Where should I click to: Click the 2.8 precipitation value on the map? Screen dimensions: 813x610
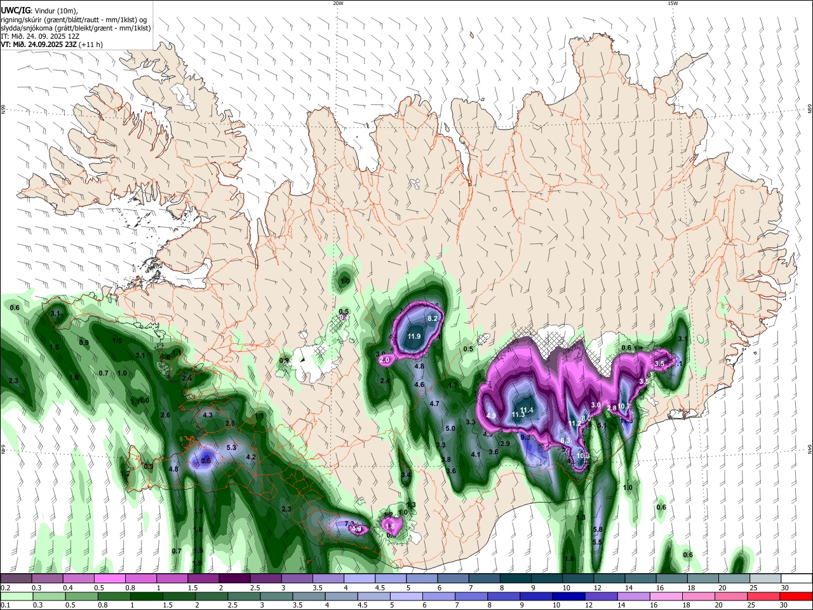(612, 407)
